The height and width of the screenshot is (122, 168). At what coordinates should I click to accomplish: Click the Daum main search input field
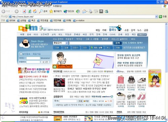91,43
